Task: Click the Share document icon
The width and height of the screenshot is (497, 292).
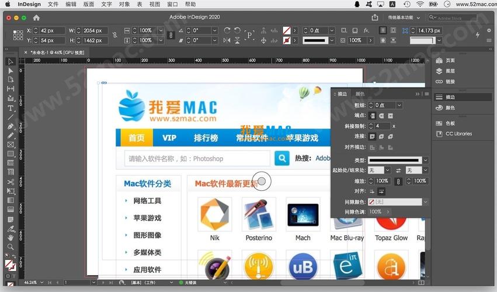Action: pos(375,18)
